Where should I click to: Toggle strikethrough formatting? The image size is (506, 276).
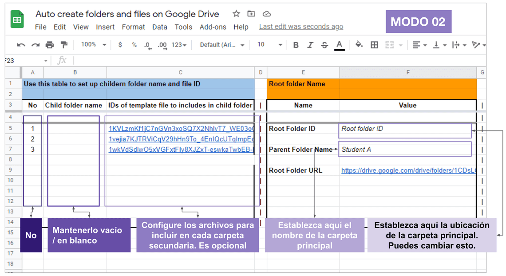(324, 45)
